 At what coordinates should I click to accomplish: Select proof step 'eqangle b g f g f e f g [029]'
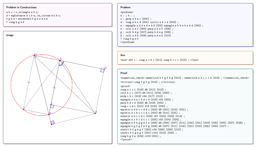tap(175, 126)
